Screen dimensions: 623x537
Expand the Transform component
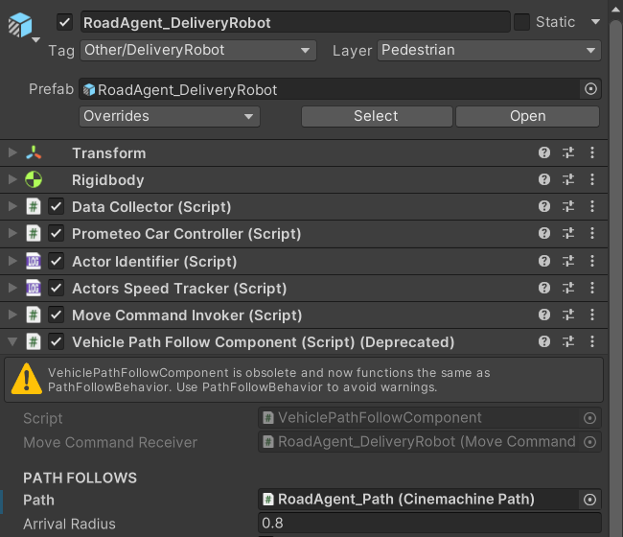point(12,152)
